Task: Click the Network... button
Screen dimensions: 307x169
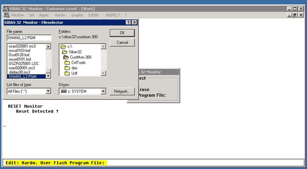Action: click(x=122, y=91)
